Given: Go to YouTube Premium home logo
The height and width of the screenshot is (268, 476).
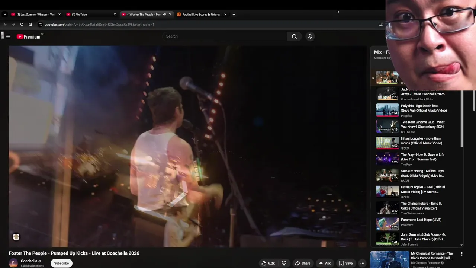Looking at the screenshot, I should pos(29,36).
